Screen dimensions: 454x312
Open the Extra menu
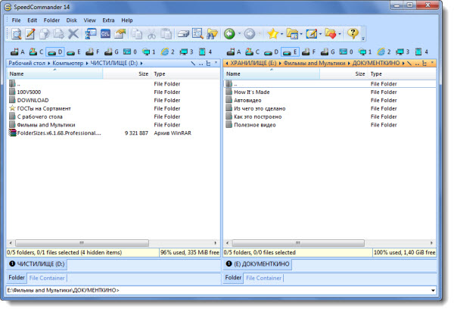tap(109, 20)
